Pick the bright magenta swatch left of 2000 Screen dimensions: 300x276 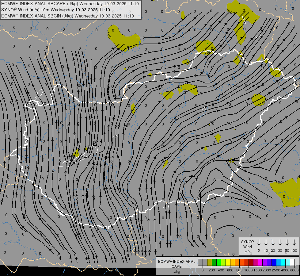point(260,262)
